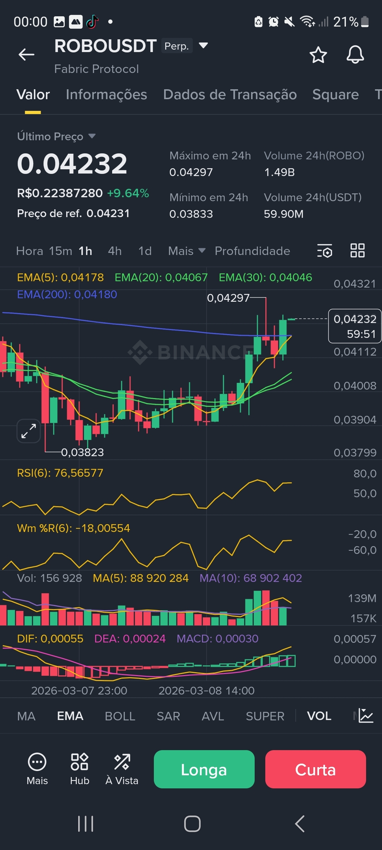Tap Android recent apps button
Viewport: 382px width, 850px height.
click(x=86, y=824)
